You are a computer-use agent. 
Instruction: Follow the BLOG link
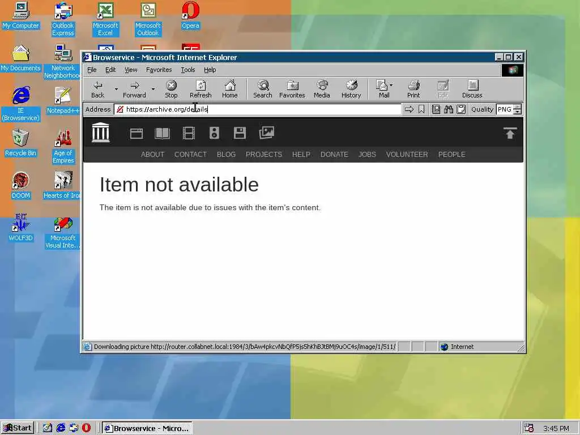[x=226, y=154]
